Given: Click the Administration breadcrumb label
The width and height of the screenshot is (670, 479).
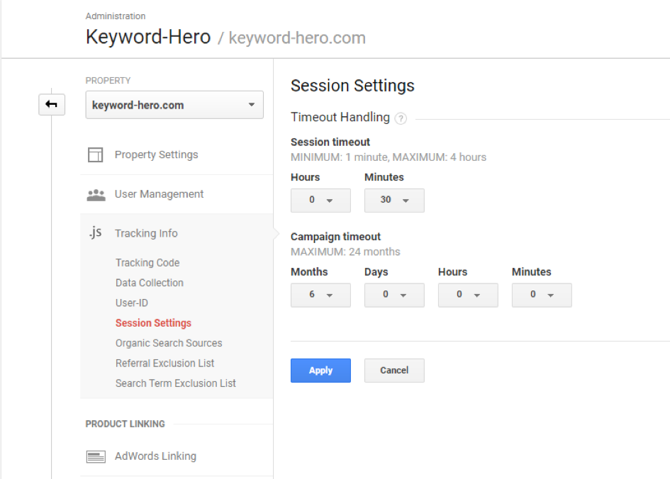Looking at the screenshot, I should (116, 16).
